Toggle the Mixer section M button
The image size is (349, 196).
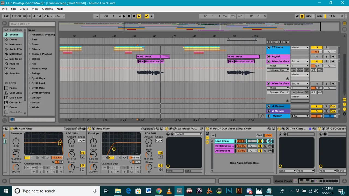[x=344, y=109]
